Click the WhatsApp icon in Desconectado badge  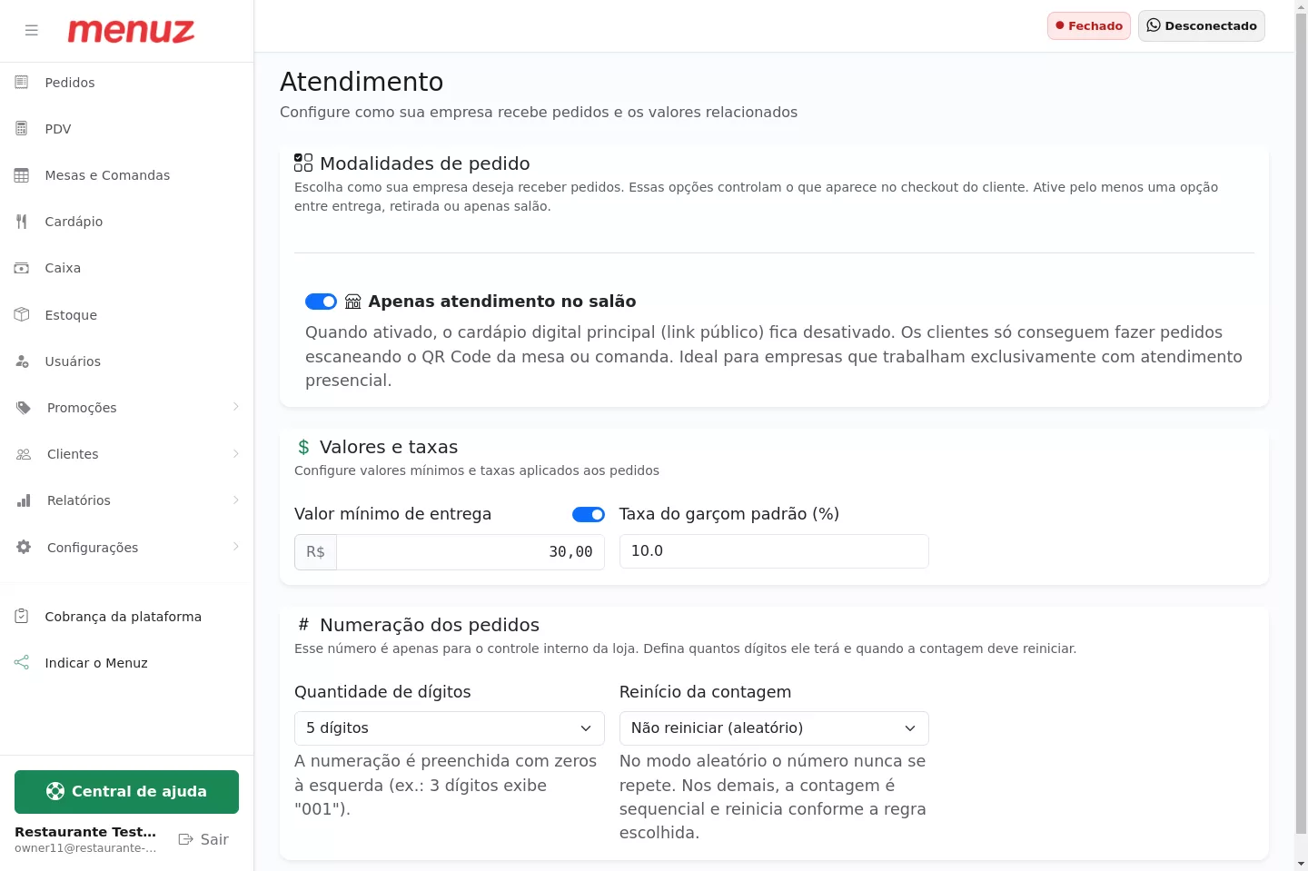[1154, 25]
